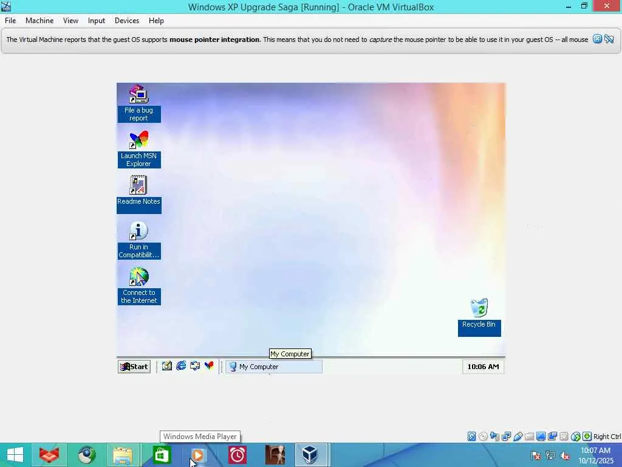Screen dimensions: 622x467
Task: Switch to the VirtualBox taskbar button
Action: [x=312, y=455]
